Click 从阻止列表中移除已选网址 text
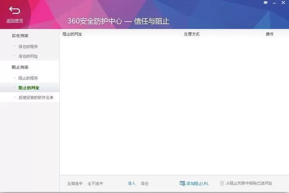The width and height of the screenshot is (289, 193). click(249, 183)
